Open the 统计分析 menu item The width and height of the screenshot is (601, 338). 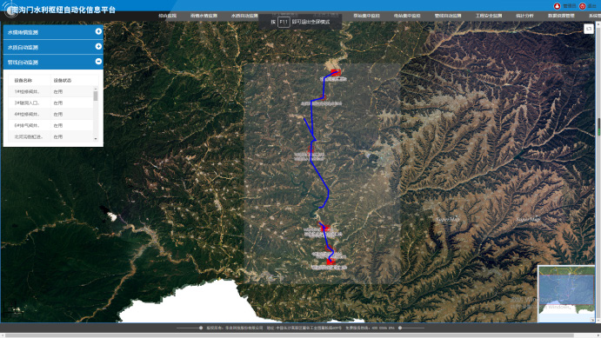click(x=524, y=16)
